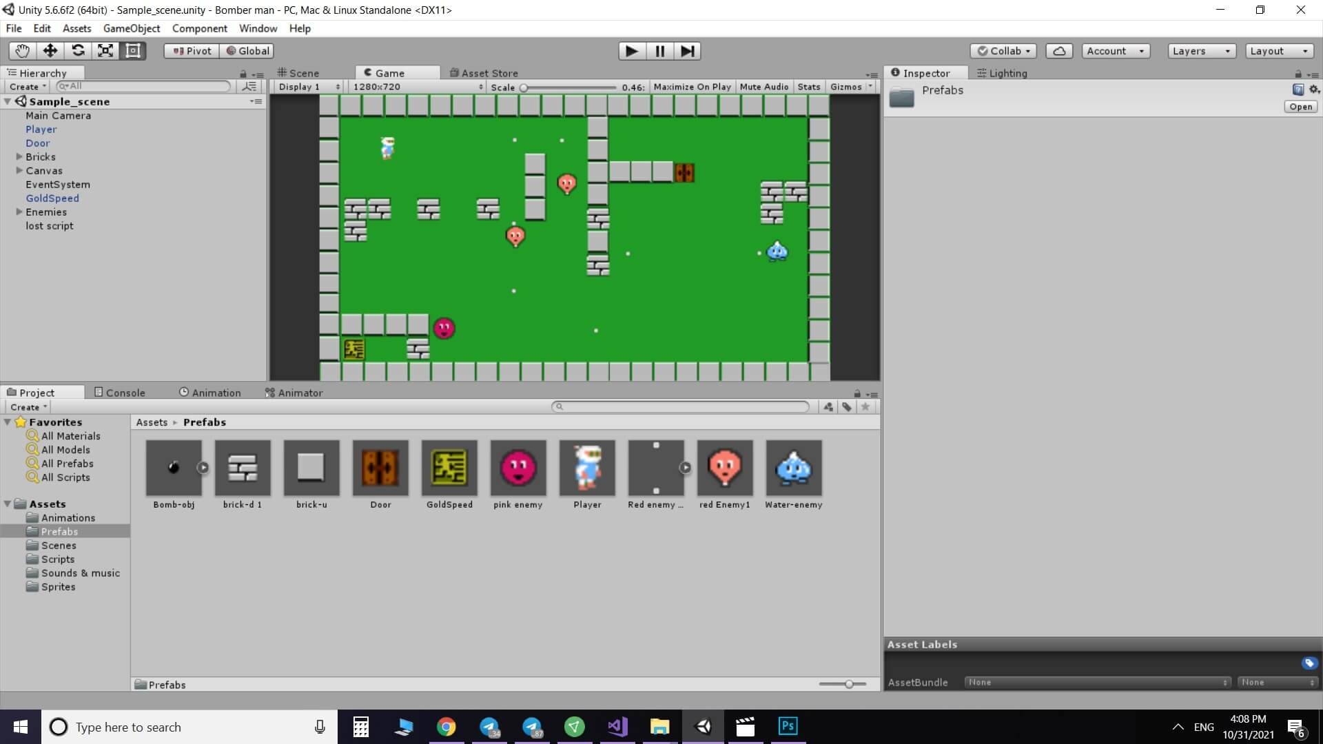Adjust the Game view Scale slider
Viewport: 1323px width, 744px height.
[x=569, y=87]
